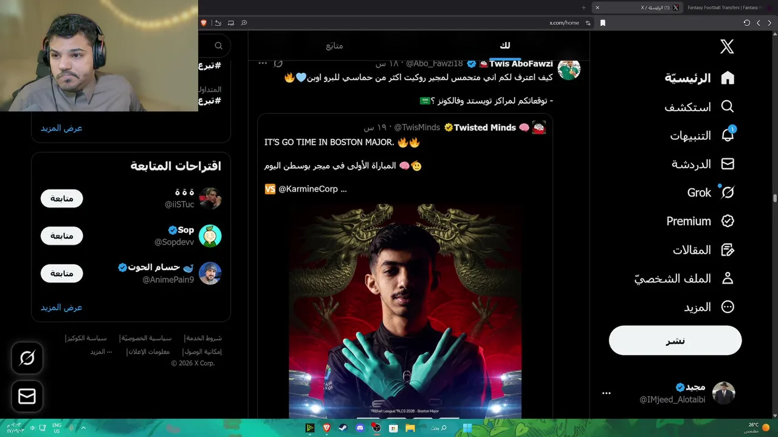
Task: Click Grok icon on AboFawzi tweet
Action: [x=278, y=63]
